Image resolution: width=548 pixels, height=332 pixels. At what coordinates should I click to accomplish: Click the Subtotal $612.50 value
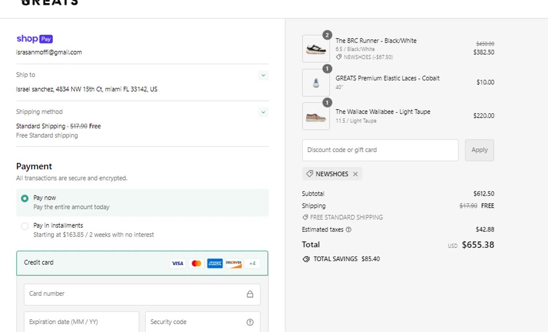484,194
